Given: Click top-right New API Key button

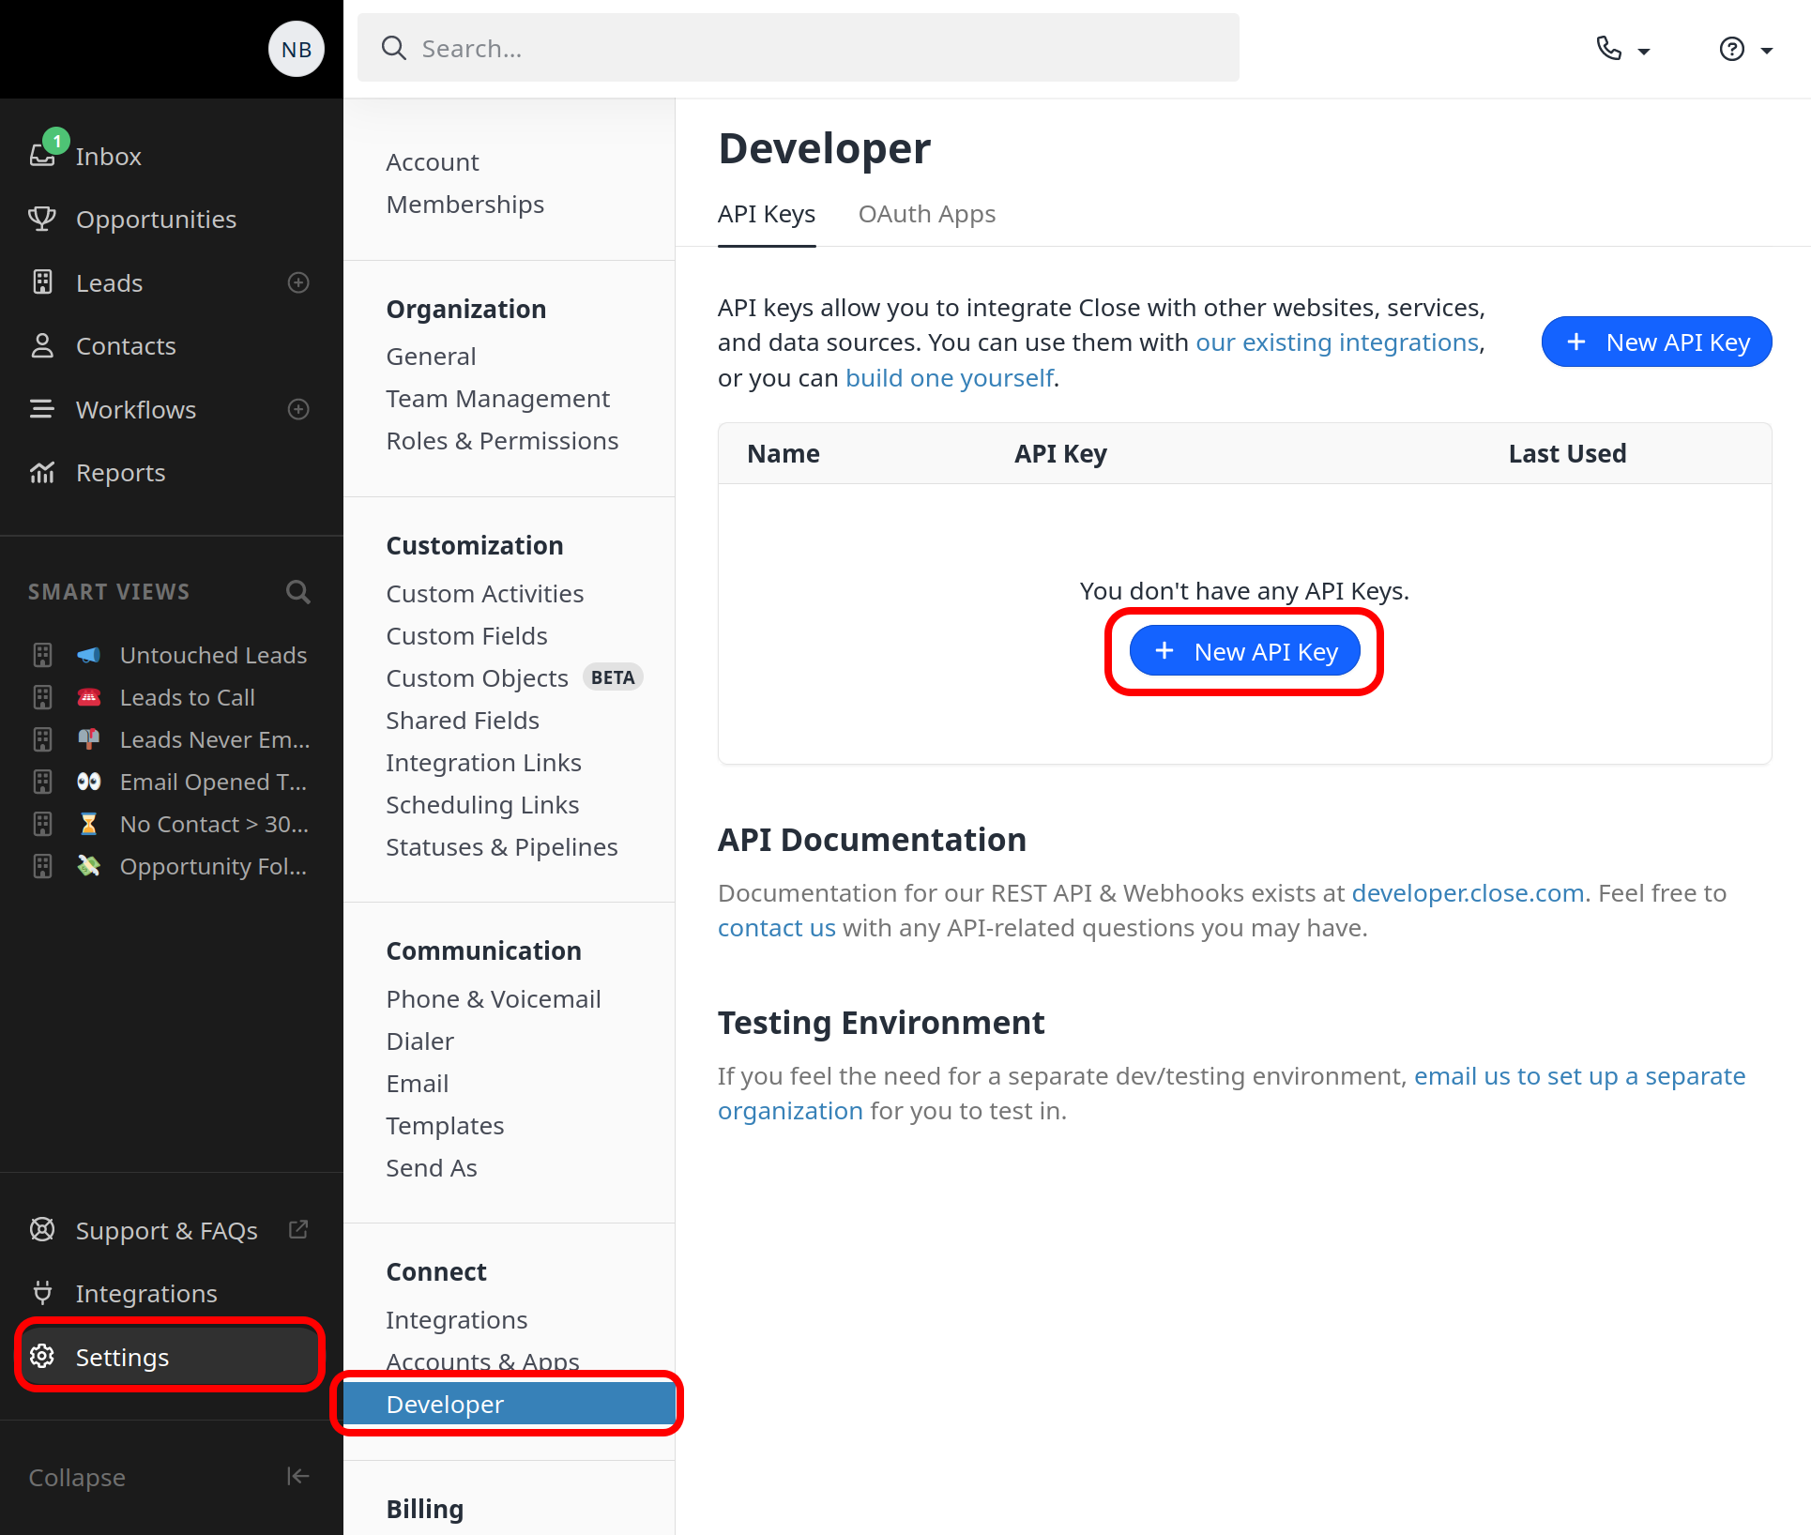Looking at the screenshot, I should (1656, 342).
